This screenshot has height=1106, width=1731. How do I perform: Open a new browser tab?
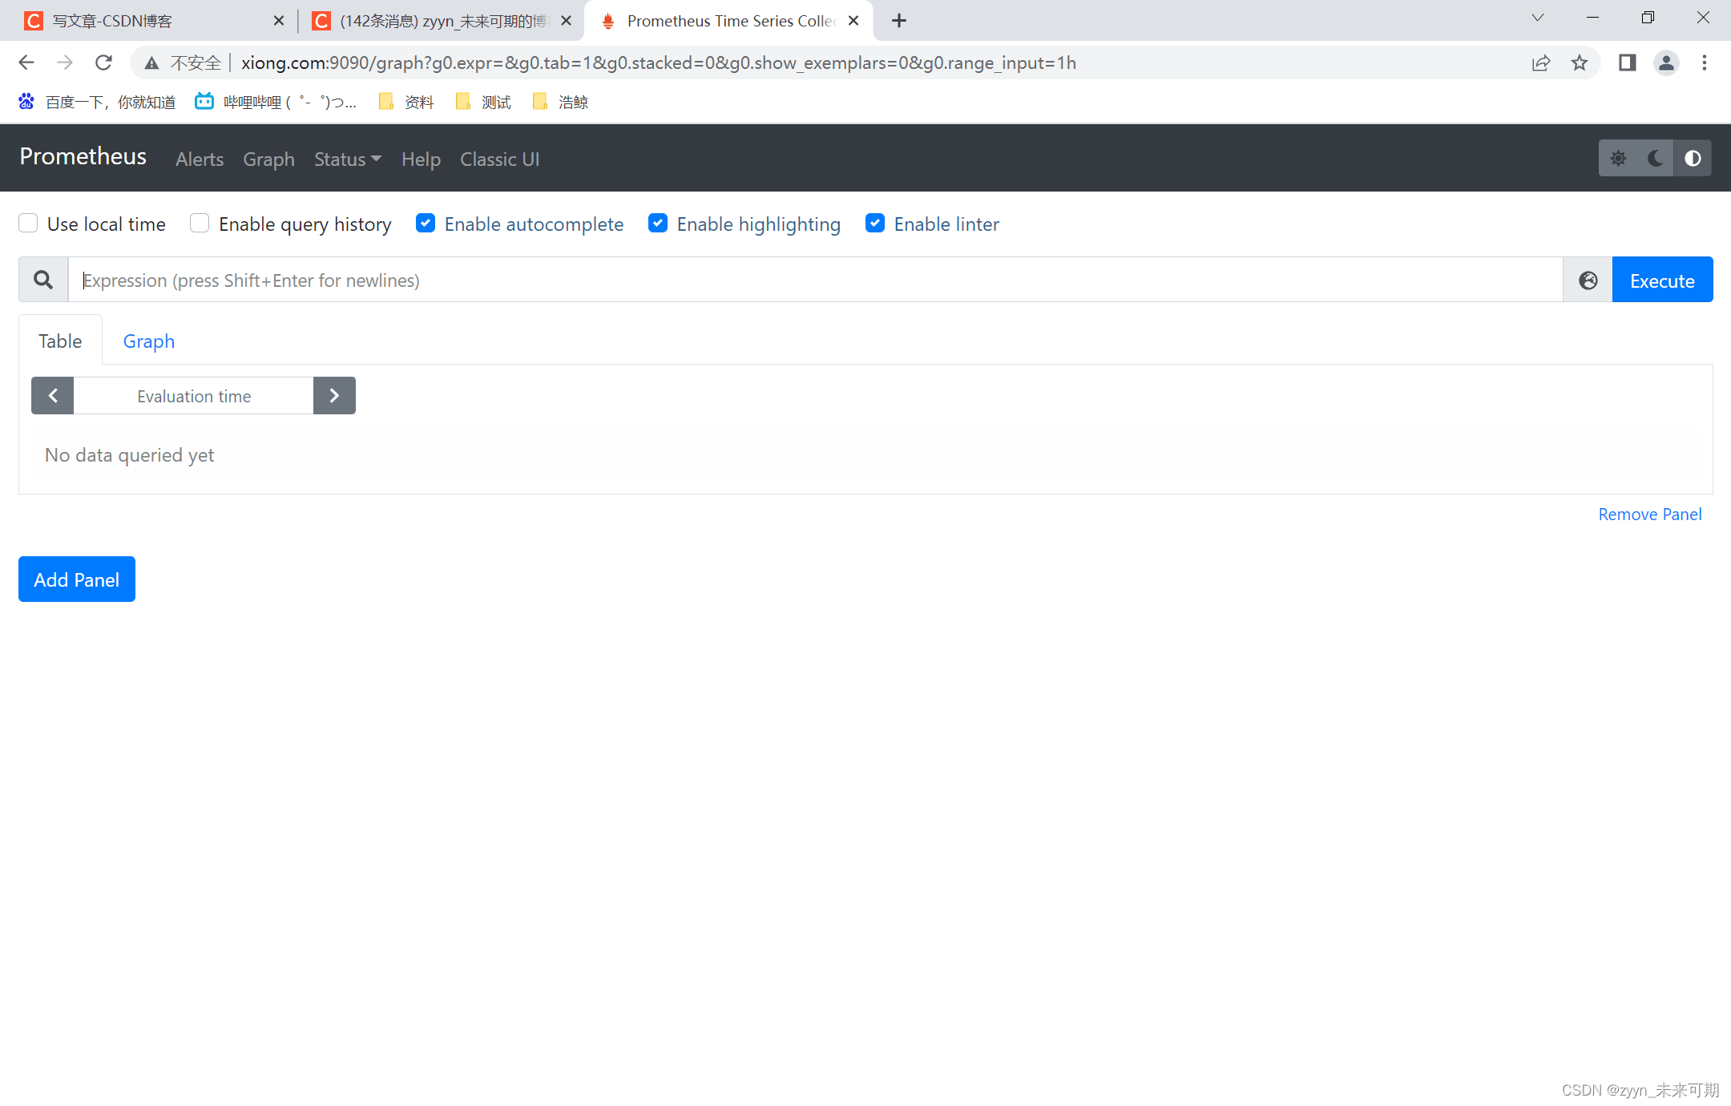[899, 21]
